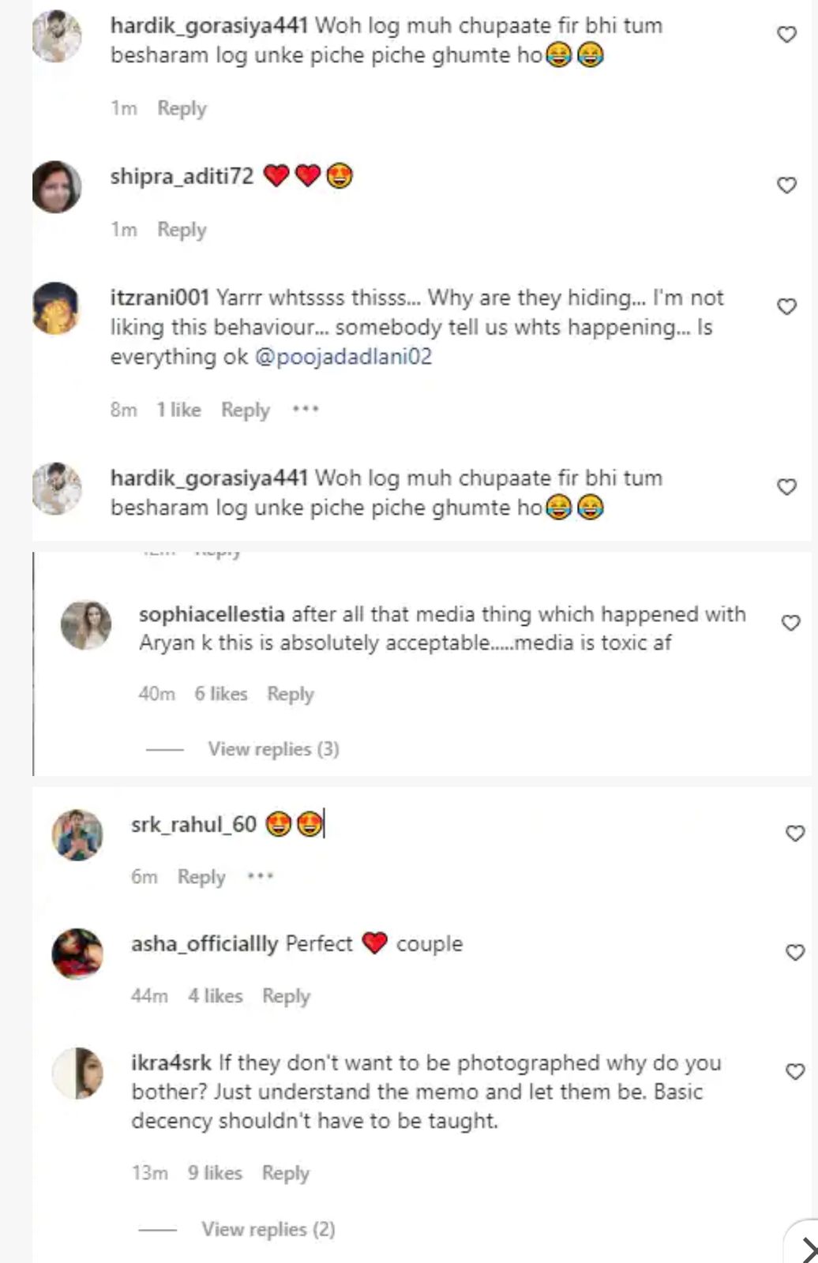Screen dimensions: 818x1263
Task: Heart asha_officiallly's Perfect couple comment
Action: point(795,953)
